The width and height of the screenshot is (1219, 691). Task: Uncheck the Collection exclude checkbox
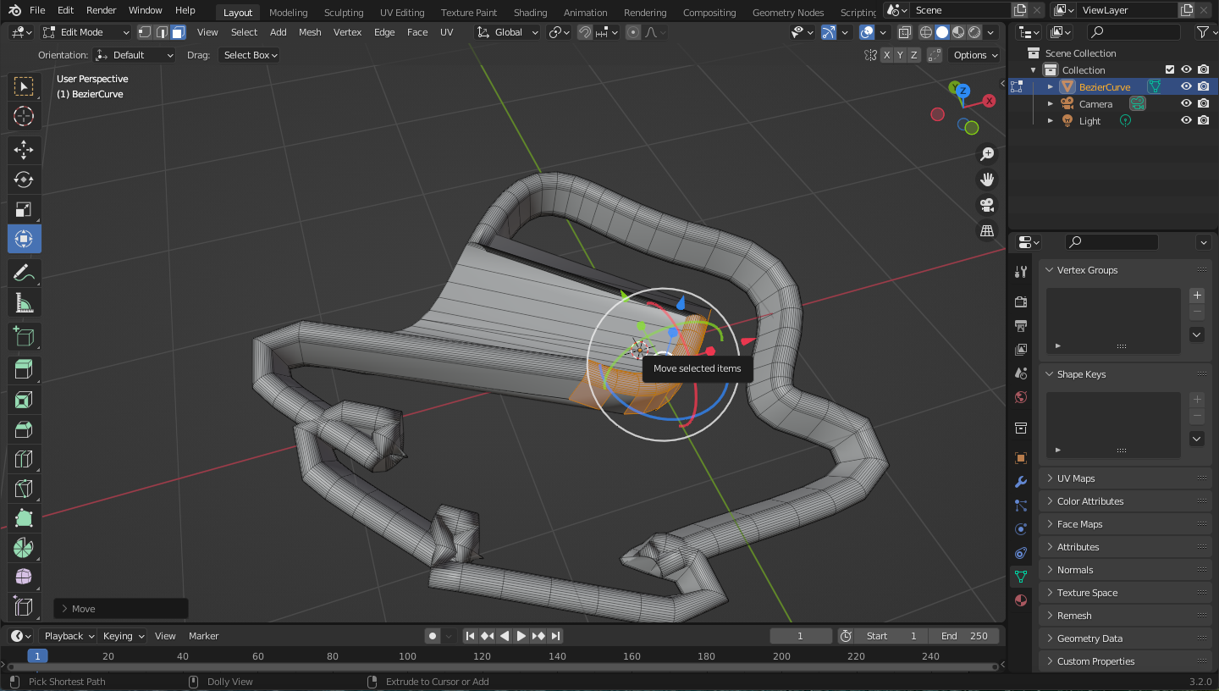[x=1170, y=70]
